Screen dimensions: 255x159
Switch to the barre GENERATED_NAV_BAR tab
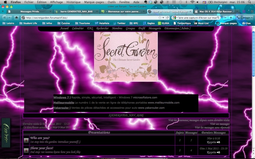(x=76, y=11)
